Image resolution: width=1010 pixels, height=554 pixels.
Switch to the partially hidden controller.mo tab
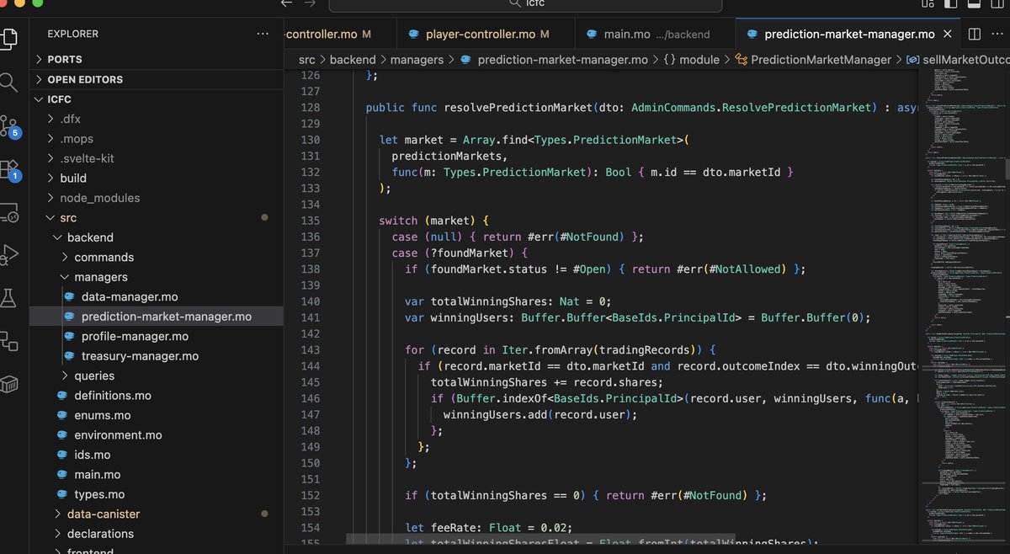339,35
